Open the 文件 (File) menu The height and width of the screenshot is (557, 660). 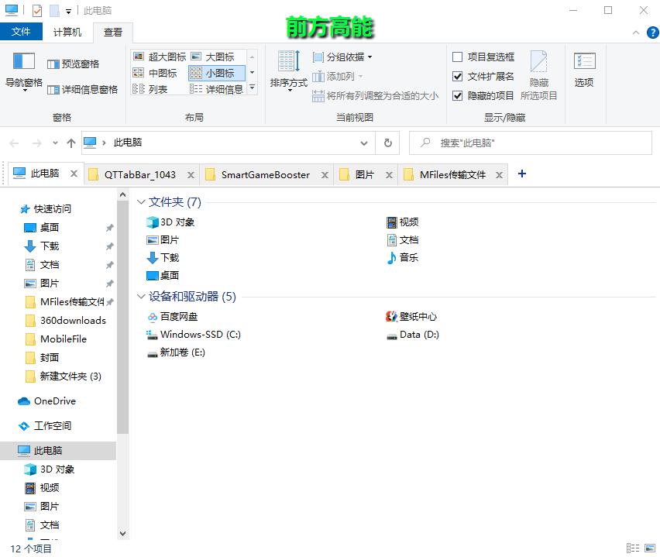22,32
